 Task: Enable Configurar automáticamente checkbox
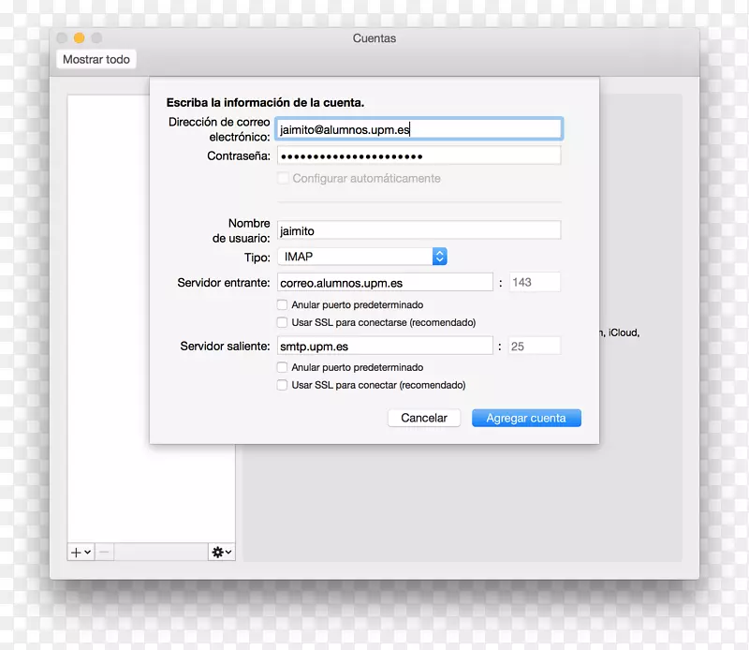[x=283, y=179]
